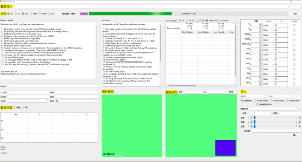Tick the check box in the *1 row
302x162 pixels.
[294, 25]
